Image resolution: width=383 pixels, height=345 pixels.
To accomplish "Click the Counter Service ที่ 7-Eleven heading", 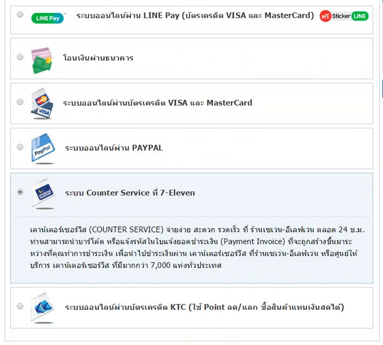I will (129, 193).
